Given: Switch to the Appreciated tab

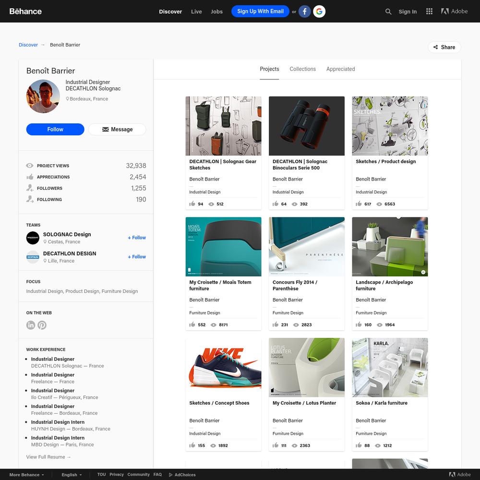Looking at the screenshot, I should (x=340, y=69).
